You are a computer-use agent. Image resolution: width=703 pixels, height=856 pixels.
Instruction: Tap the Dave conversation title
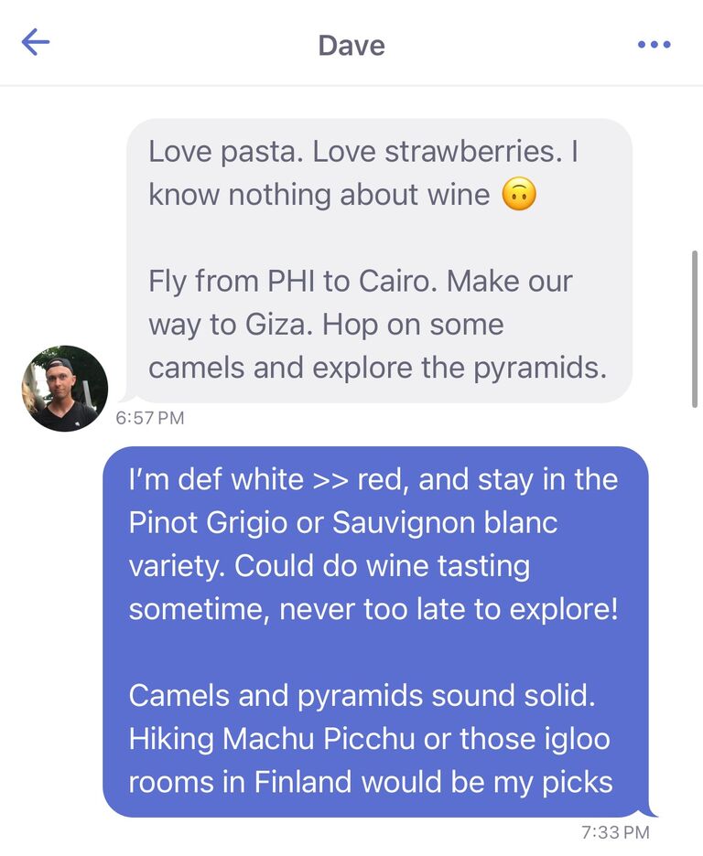(x=351, y=46)
